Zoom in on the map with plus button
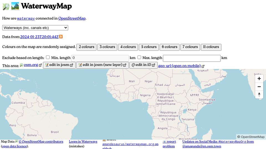The height and width of the screenshot is (149, 266). [259, 79]
